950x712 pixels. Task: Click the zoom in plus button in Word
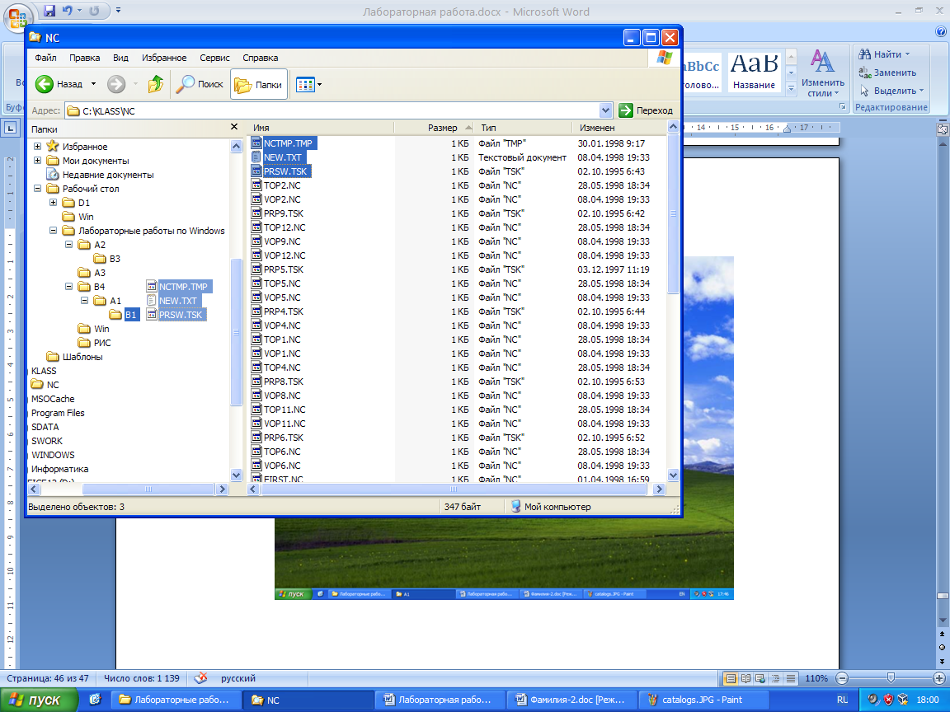(x=939, y=678)
